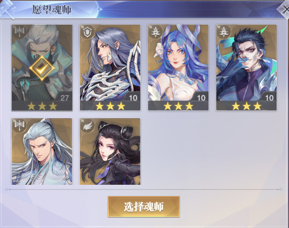Close the 愿望魂师 panel with the X
This screenshot has height=228, width=289.
point(284,9)
